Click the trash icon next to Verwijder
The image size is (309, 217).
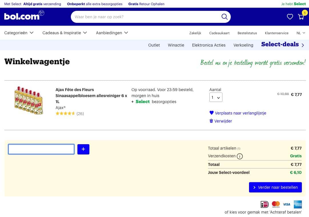click(x=211, y=121)
